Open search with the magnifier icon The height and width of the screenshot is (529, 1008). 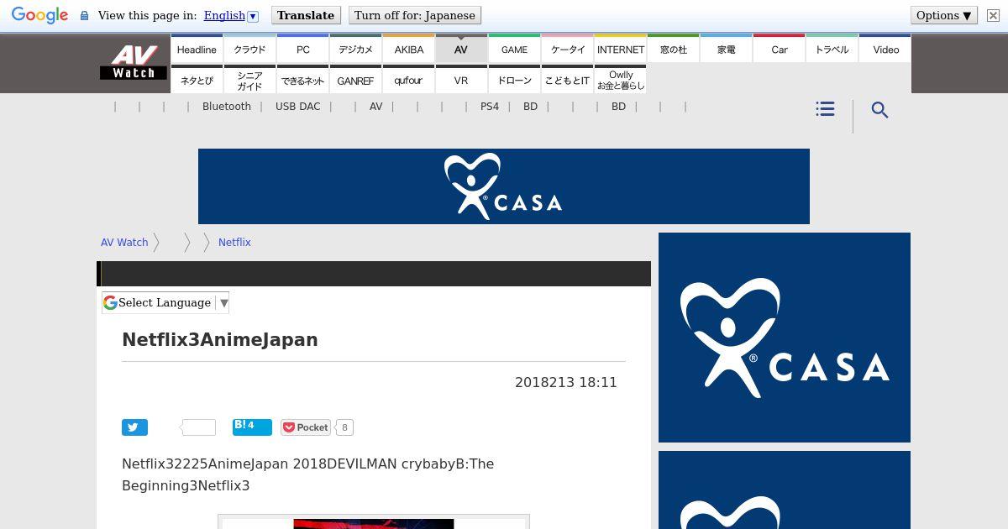tap(879, 110)
